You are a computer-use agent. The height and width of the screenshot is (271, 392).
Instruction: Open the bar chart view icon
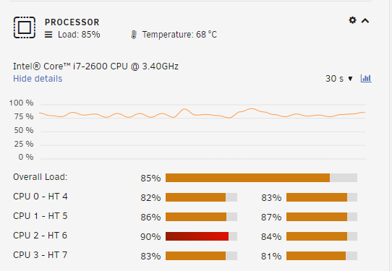click(366, 79)
